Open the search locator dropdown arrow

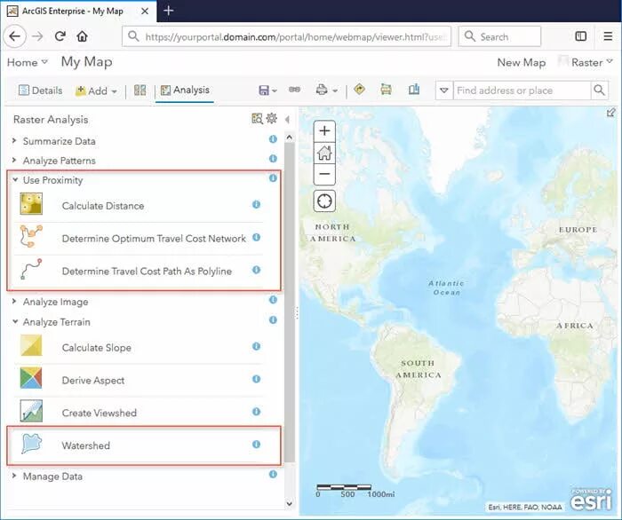[444, 91]
